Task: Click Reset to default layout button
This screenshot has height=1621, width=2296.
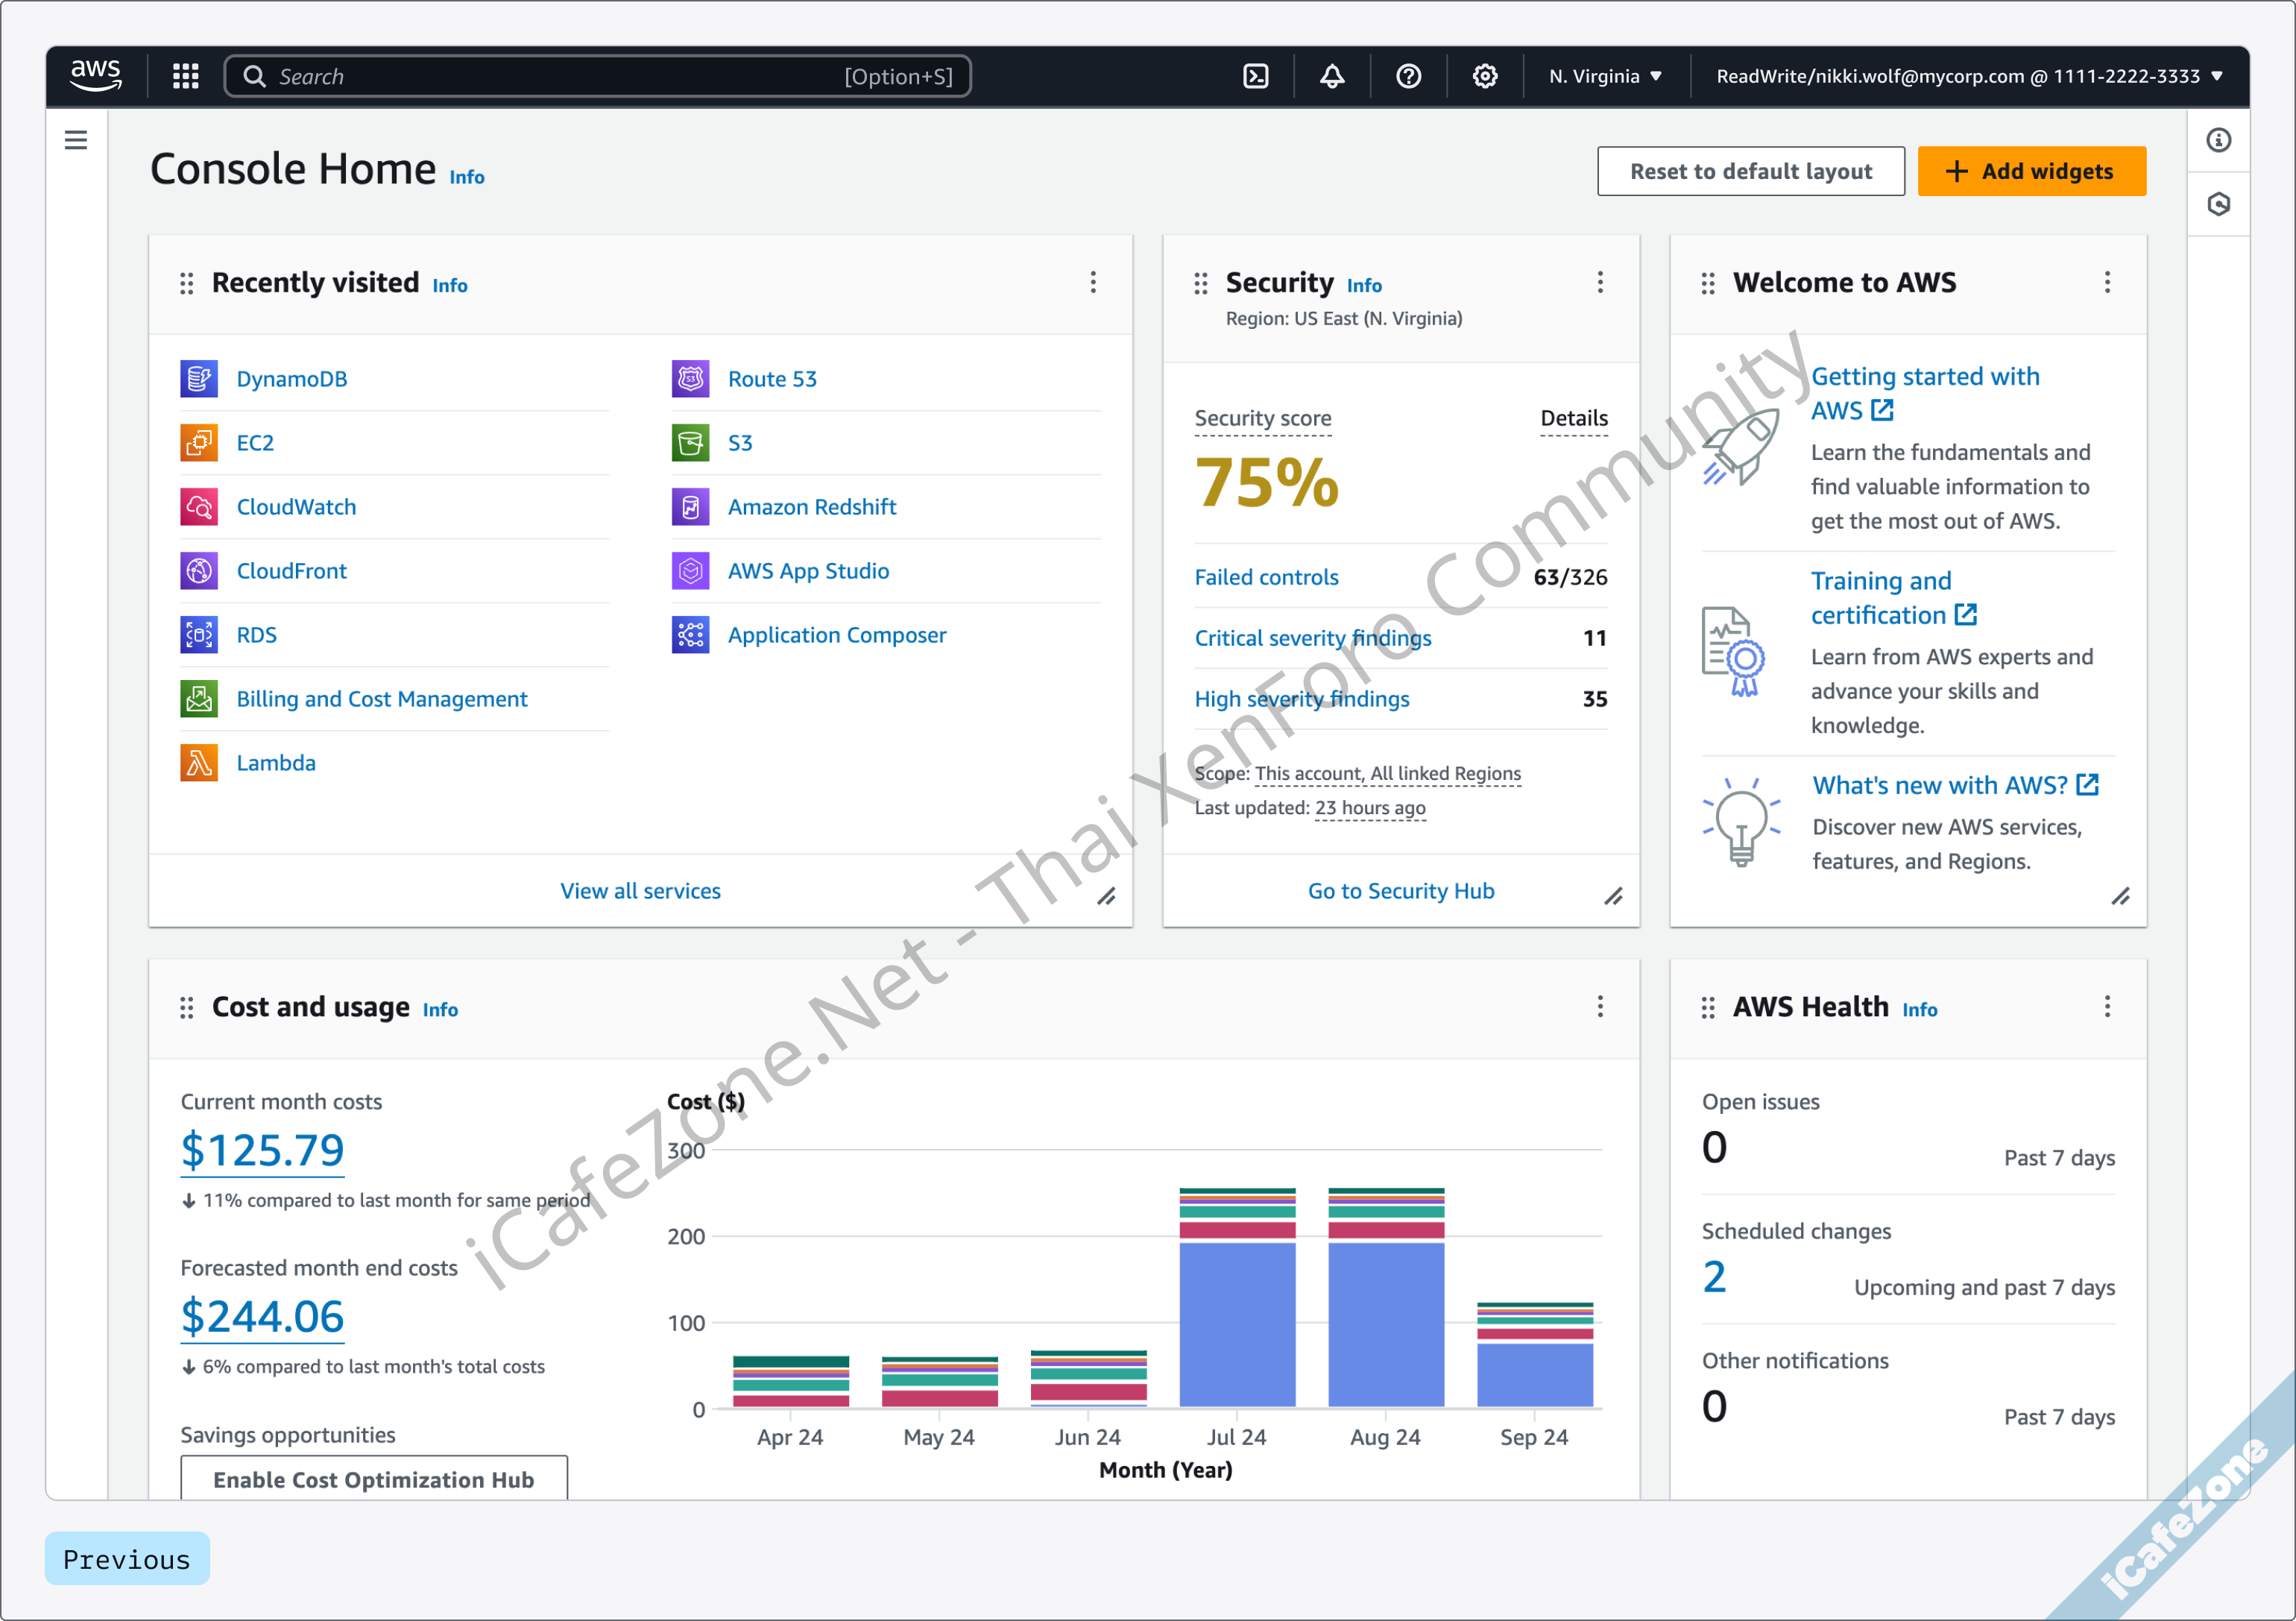Action: [x=1750, y=171]
